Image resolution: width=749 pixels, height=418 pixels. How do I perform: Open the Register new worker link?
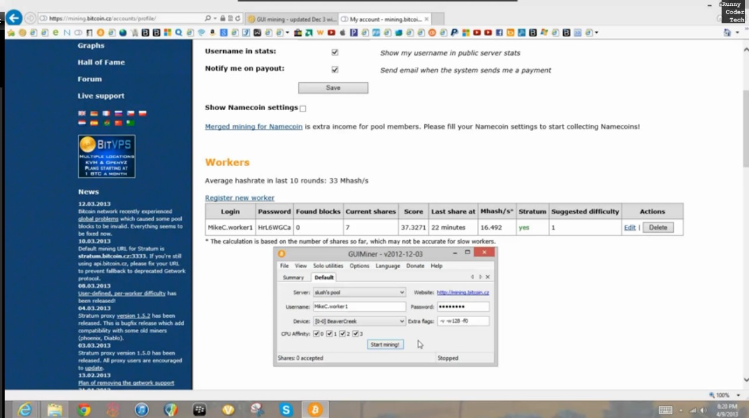pos(240,198)
